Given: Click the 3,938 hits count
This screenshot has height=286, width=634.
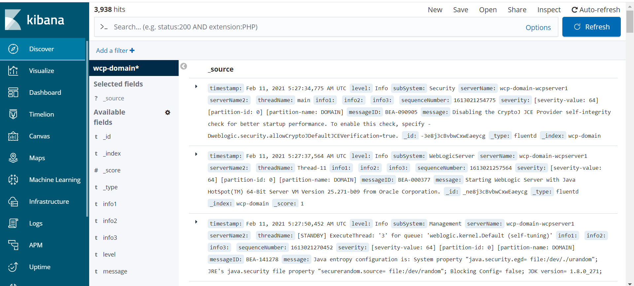Looking at the screenshot, I should click(110, 10).
